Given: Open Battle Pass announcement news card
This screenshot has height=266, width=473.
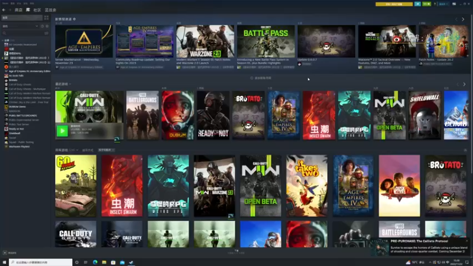Looking at the screenshot, I should point(265,41).
